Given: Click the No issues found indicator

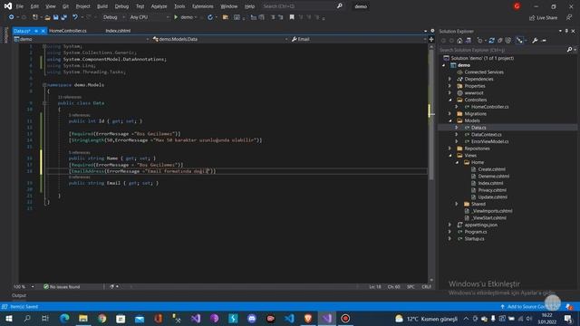Looking at the screenshot, I should [62, 287].
